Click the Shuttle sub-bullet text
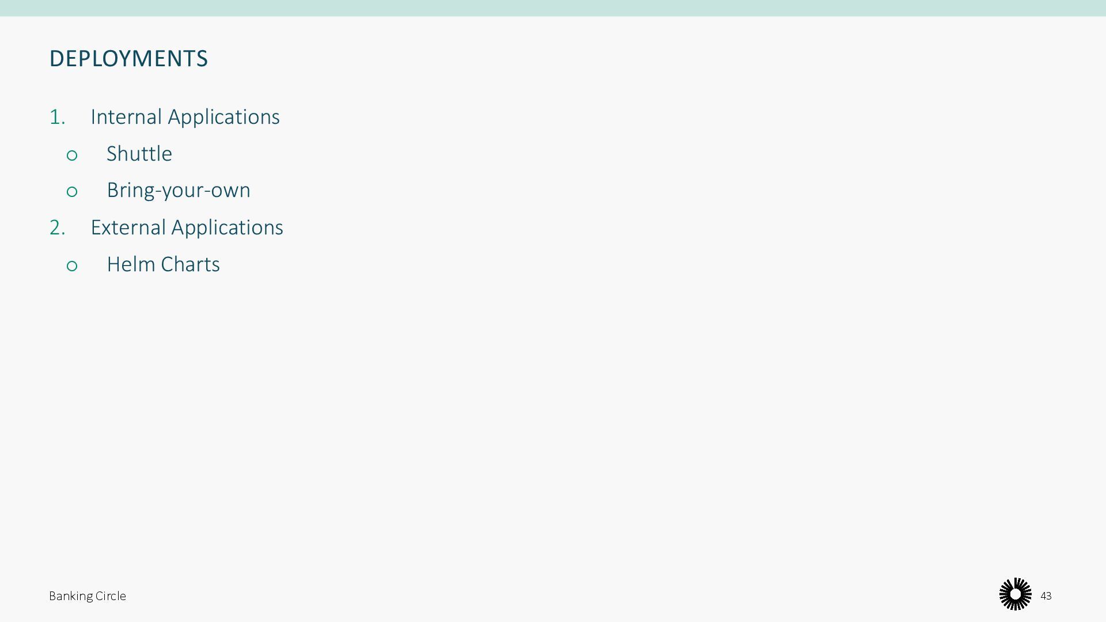 [139, 154]
